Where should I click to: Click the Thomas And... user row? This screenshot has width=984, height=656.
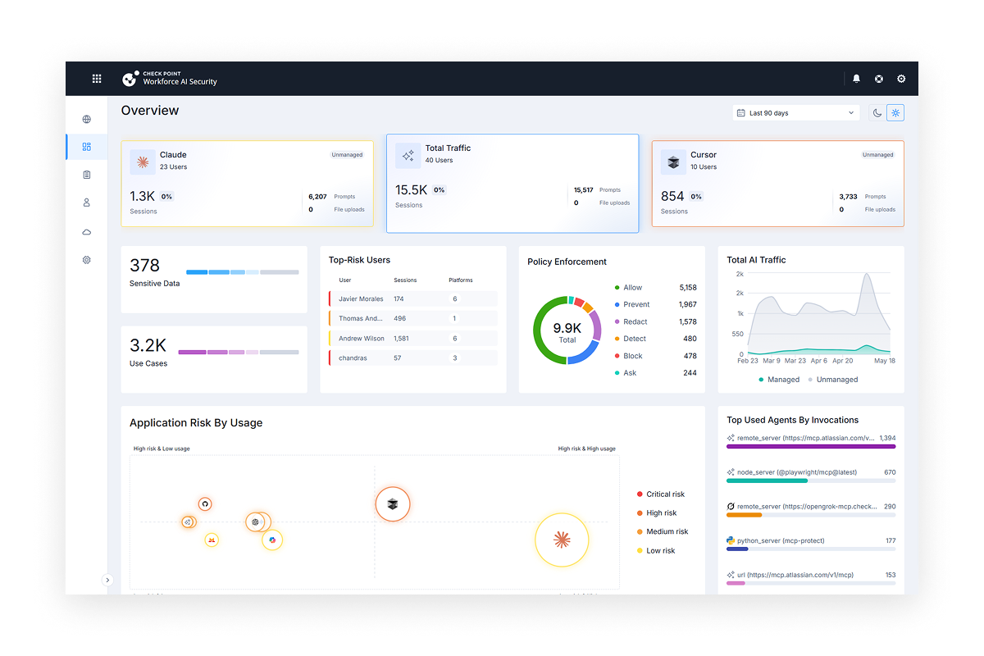413,318
